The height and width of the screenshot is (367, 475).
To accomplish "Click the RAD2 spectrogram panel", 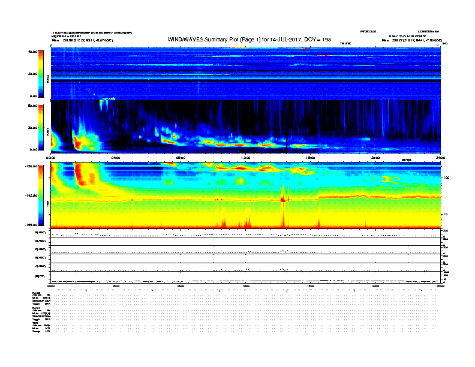I will click(x=246, y=74).
